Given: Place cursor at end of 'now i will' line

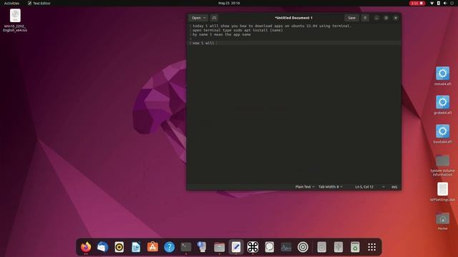Looking at the screenshot, I should click(217, 43).
